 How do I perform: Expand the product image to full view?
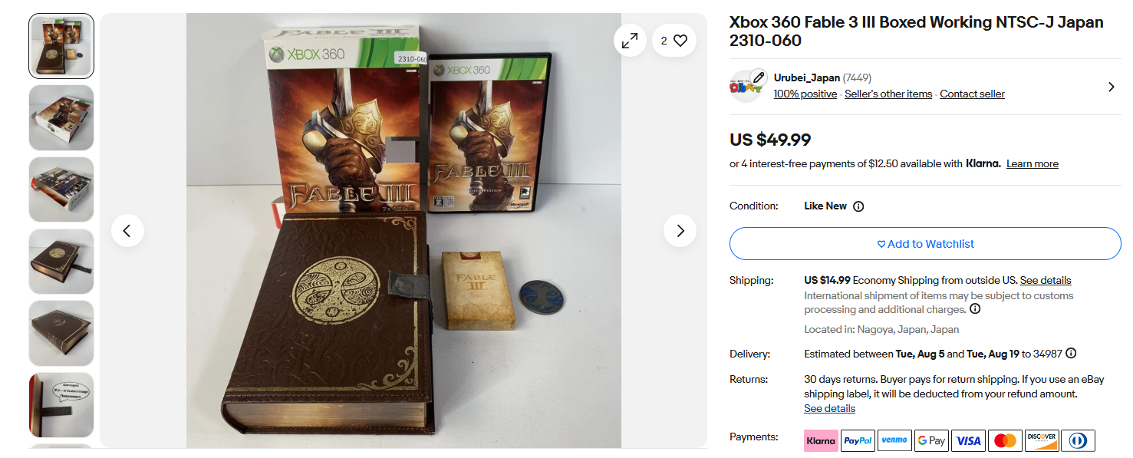click(x=630, y=41)
